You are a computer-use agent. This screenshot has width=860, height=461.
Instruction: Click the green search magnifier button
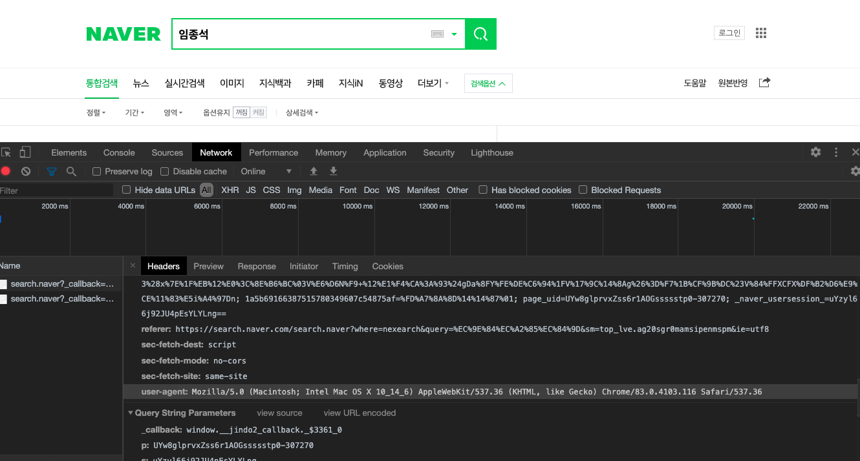[480, 34]
